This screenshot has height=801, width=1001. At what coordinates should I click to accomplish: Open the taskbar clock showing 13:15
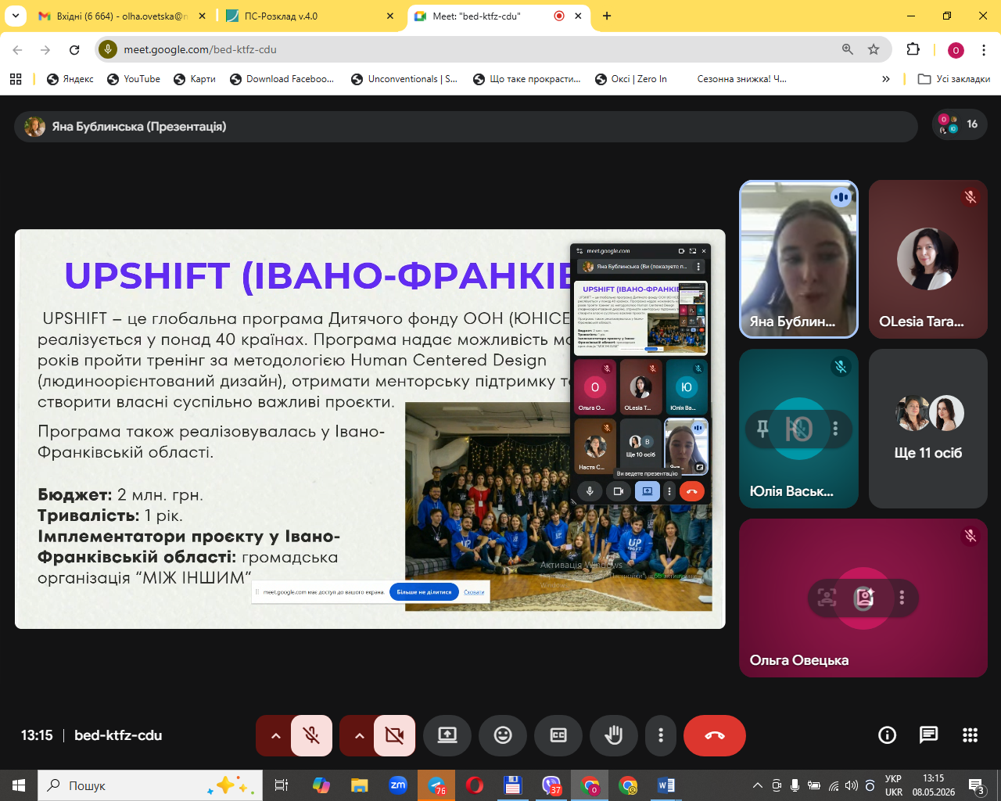pyautogui.click(x=934, y=785)
